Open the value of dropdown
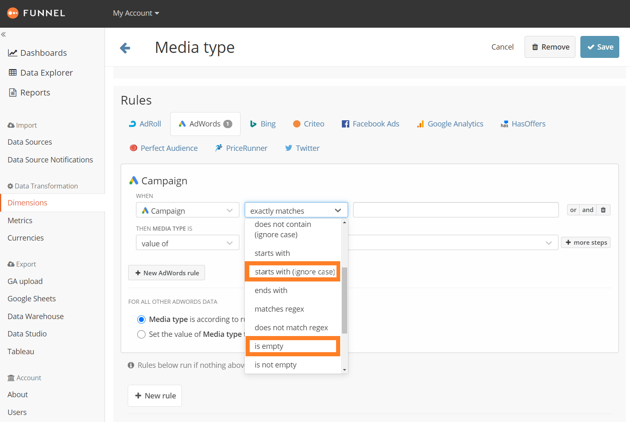This screenshot has width=630, height=422. coord(188,243)
